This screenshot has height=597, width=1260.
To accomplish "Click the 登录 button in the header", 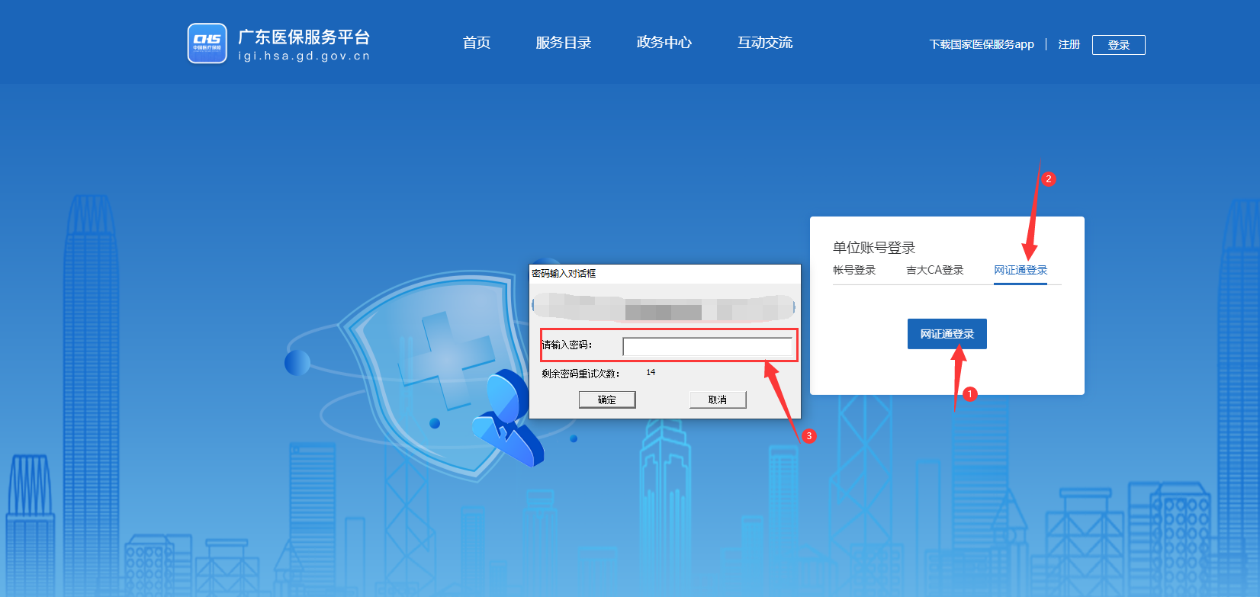I will pyautogui.click(x=1118, y=45).
